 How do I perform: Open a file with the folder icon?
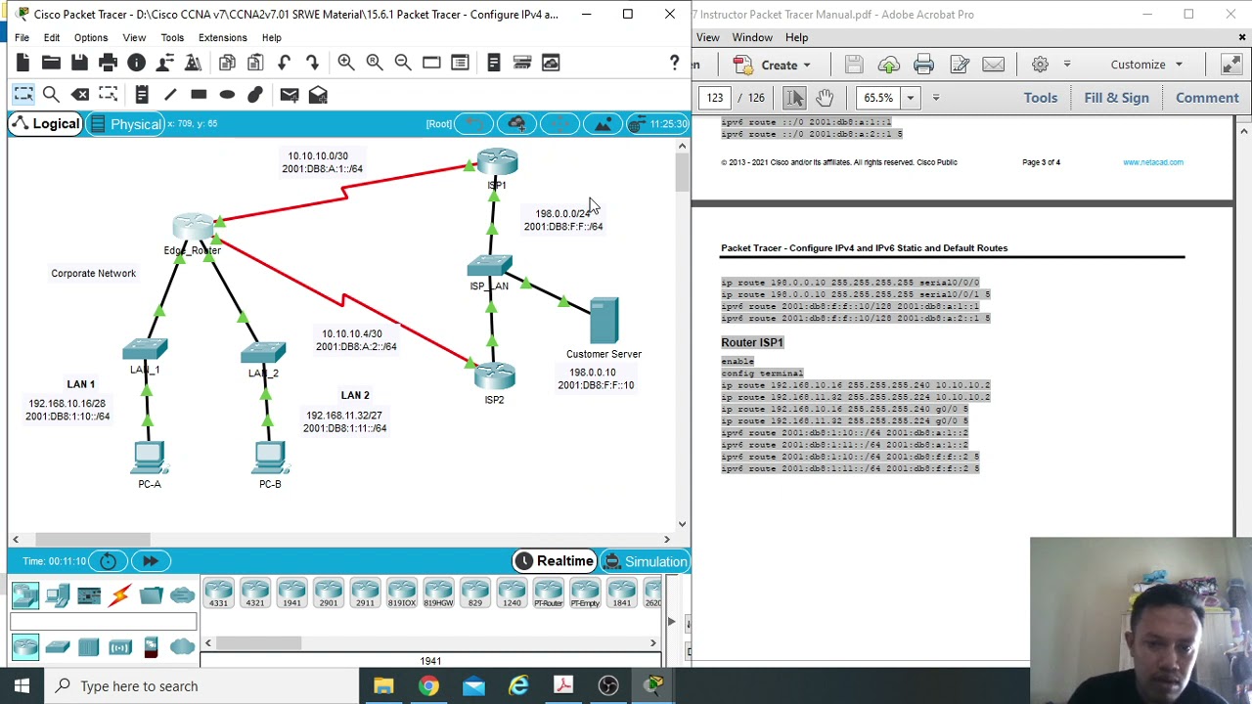click(x=51, y=63)
